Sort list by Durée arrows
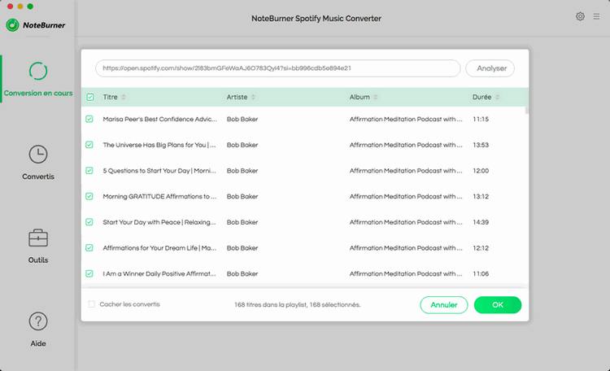Image resolution: width=610 pixels, height=371 pixels. click(x=497, y=97)
